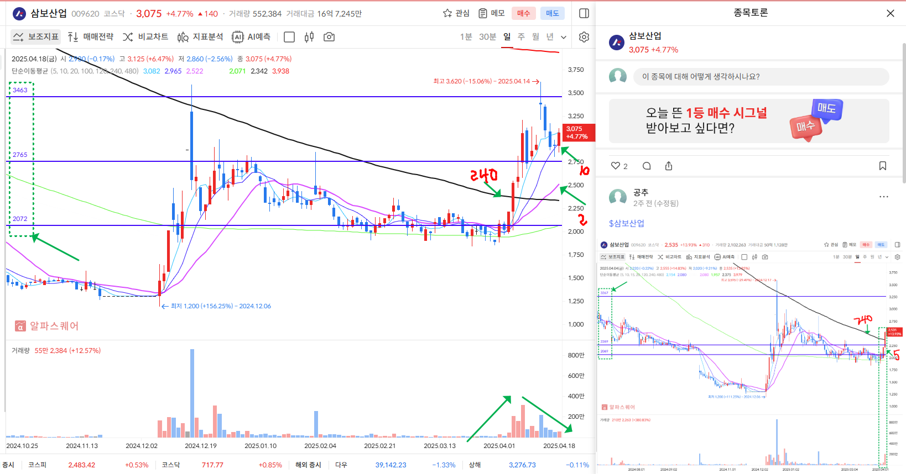Like the post with heart icon
The image size is (906, 474).
click(616, 166)
